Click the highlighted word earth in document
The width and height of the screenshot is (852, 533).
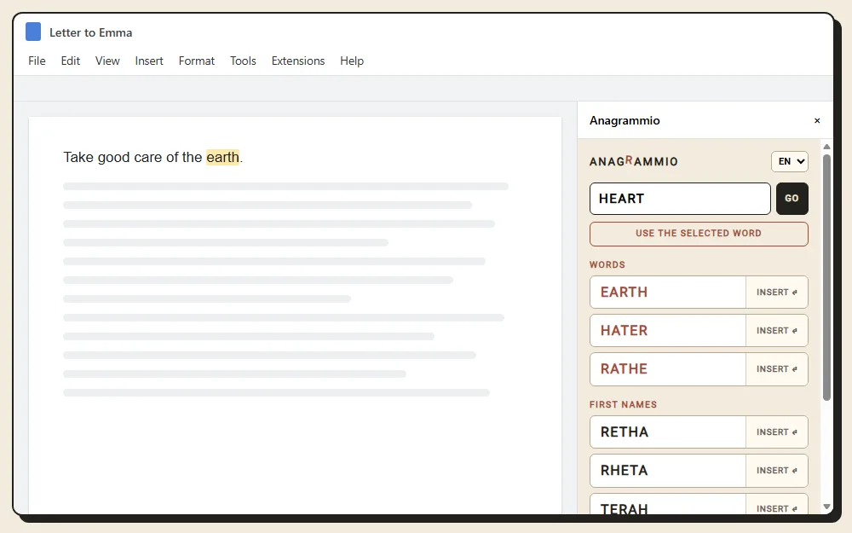pyautogui.click(x=222, y=157)
